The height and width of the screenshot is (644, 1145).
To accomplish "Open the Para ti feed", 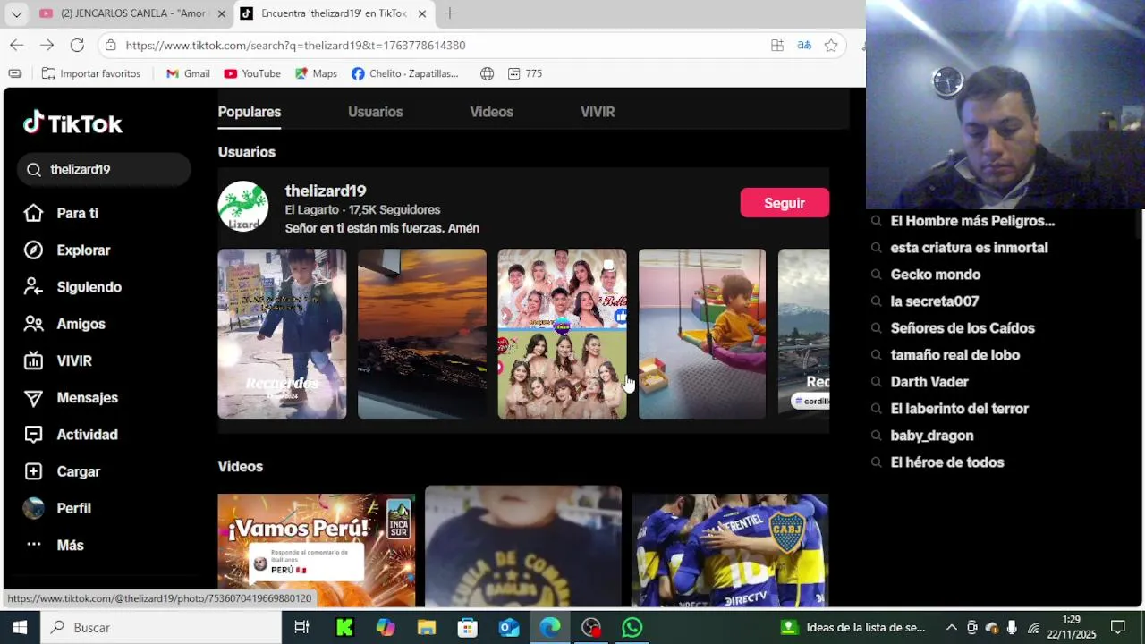I will pos(61,213).
